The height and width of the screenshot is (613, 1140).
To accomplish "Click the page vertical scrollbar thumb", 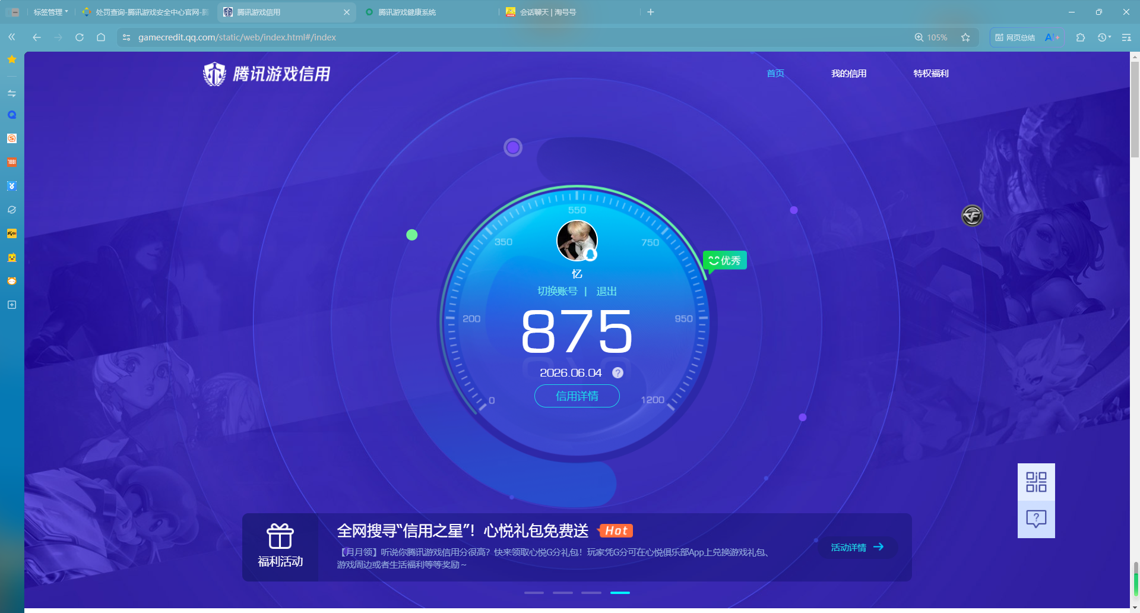I will [1135, 109].
